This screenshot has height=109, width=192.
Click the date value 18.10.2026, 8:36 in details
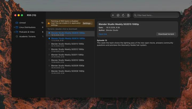click(113, 28)
